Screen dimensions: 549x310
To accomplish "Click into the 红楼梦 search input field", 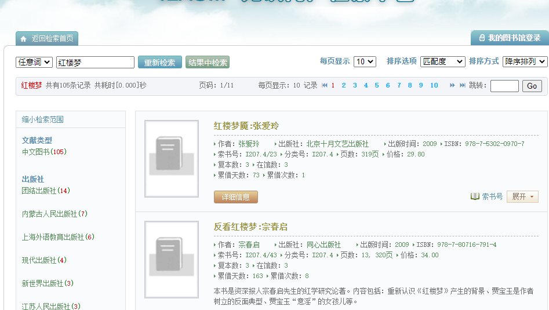I will pyautogui.click(x=95, y=62).
